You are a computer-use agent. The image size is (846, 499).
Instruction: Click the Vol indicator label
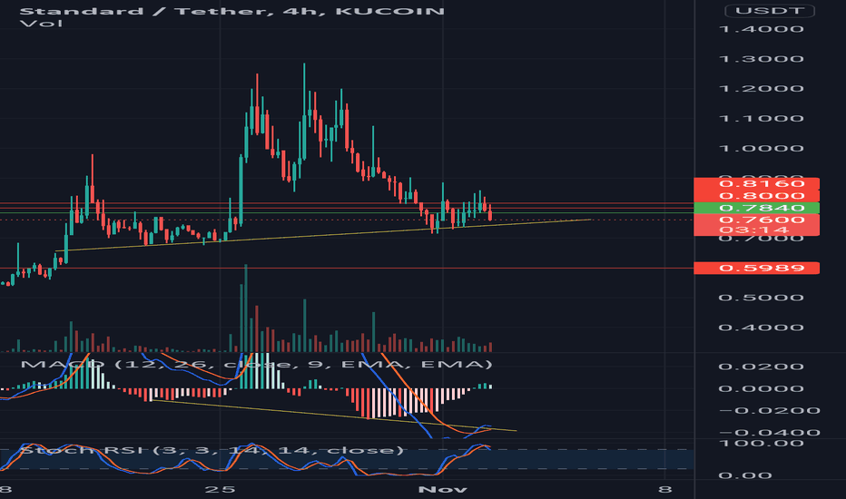pyautogui.click(x=41, y=24)
